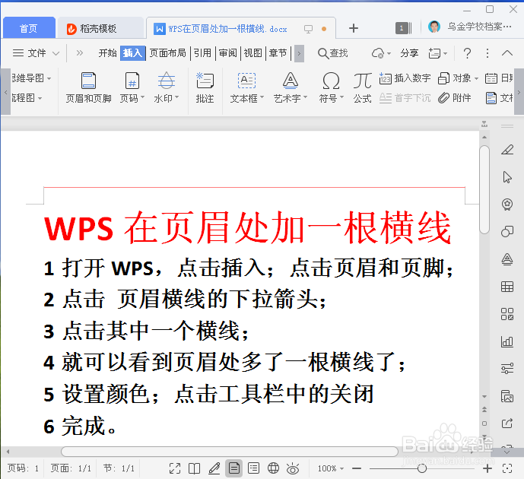Expand the 符号 dropdown arrow
Image resolution: width=524 pixels, height=479 pixels.
tap(341, 97)
